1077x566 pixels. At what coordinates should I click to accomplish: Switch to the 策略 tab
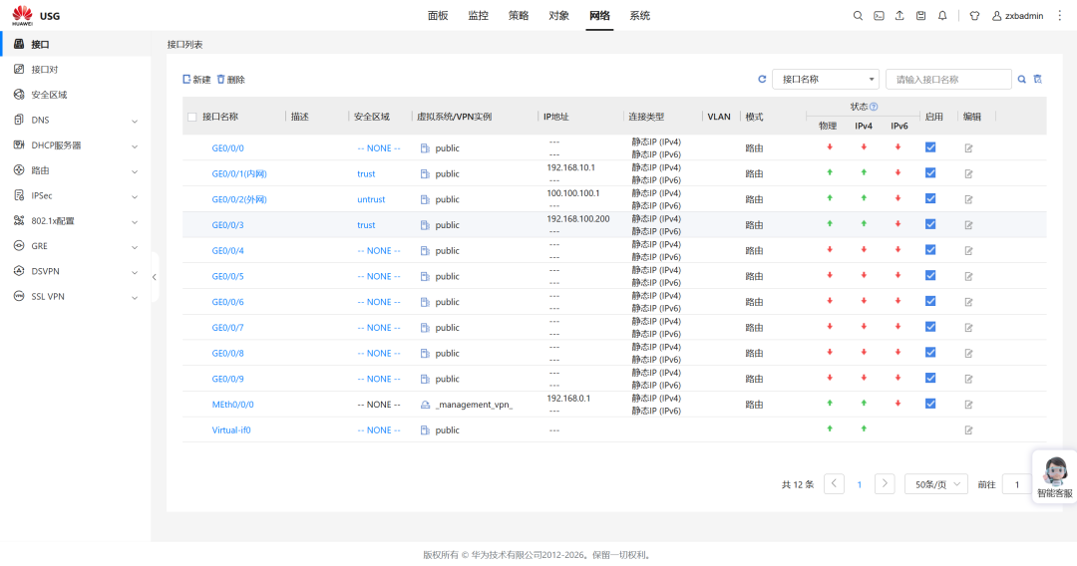[519, 16]
